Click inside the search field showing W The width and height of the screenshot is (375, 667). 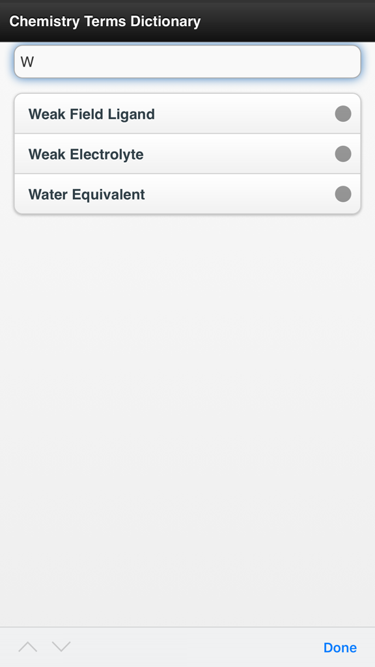[x=187, y=61]
